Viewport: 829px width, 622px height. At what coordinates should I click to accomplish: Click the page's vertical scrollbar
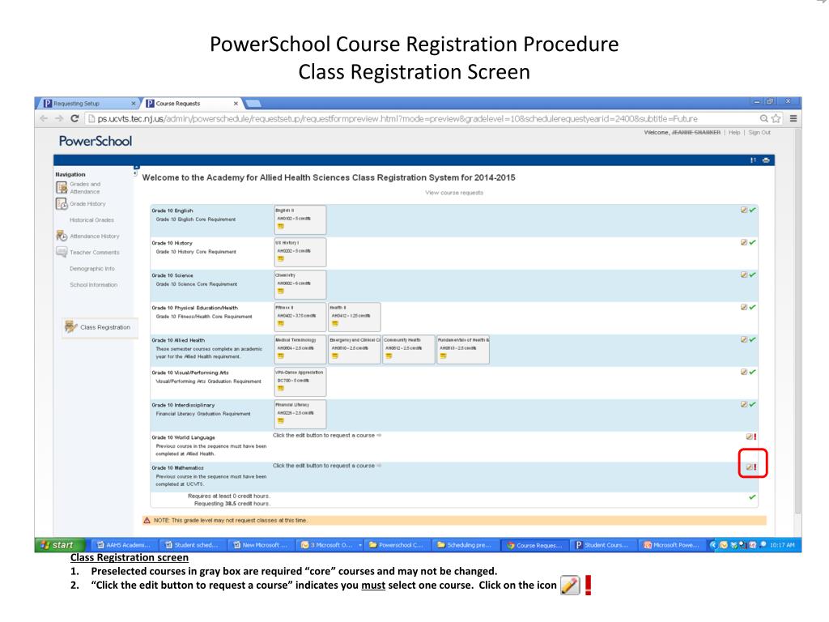tap(797, 322)
